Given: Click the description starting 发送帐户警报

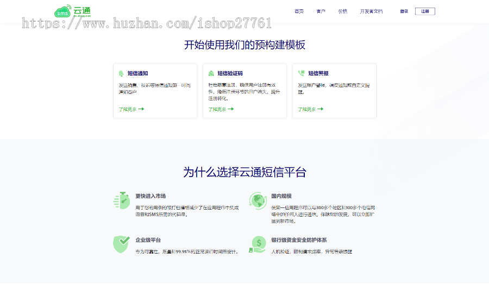Looking at the screenshot, I should coord(334,89).
